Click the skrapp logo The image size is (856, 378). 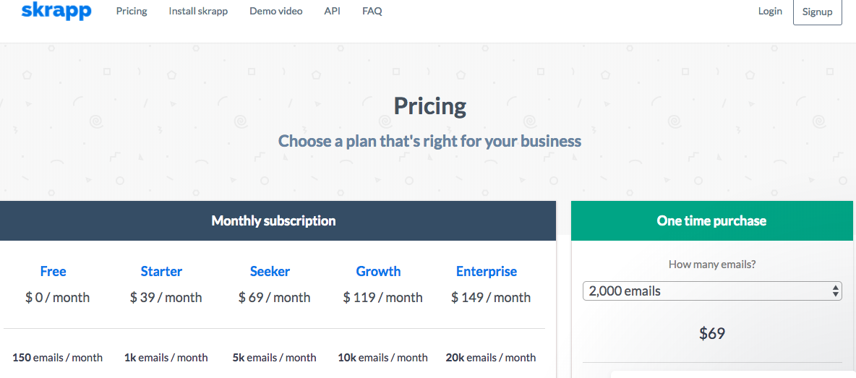pos(56,12)
